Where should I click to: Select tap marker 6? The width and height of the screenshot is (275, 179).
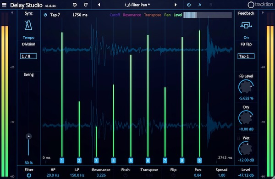(148, 160)
